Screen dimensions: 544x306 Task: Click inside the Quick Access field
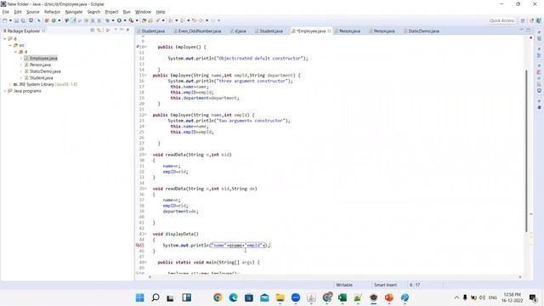coord(501,20)
